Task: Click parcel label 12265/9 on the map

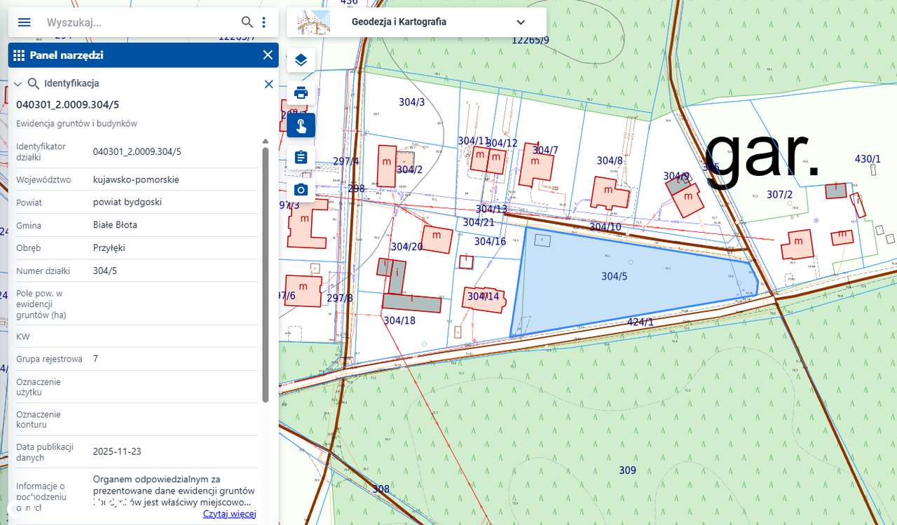Action: coord(530,40)
